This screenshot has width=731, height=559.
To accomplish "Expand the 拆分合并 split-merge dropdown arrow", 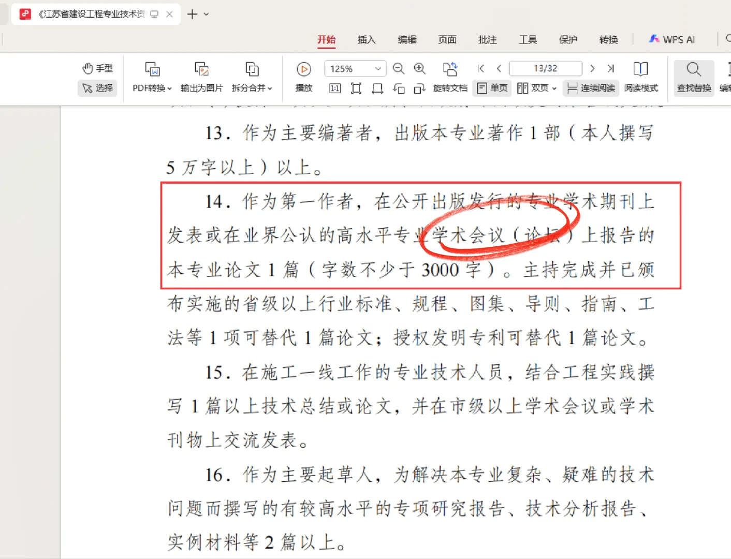I will [270, 88].
